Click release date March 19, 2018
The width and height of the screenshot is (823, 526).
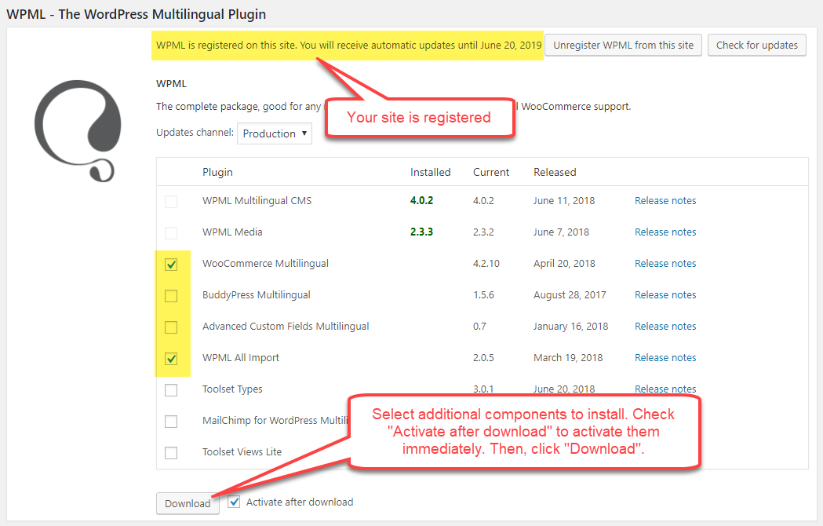coord(568,358)
